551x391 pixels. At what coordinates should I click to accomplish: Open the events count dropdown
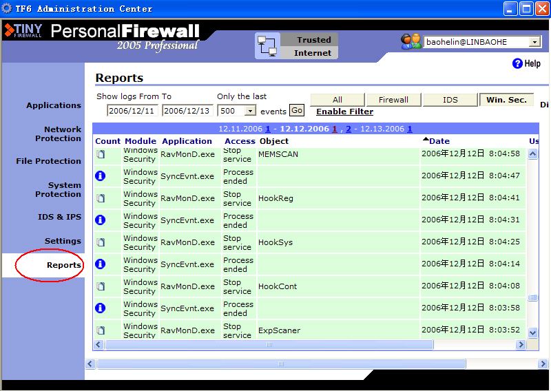tap(250, 111)
